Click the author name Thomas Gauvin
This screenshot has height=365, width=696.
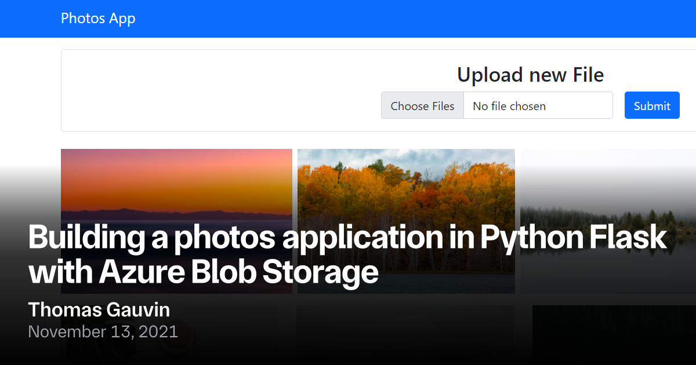pos(99,310)
